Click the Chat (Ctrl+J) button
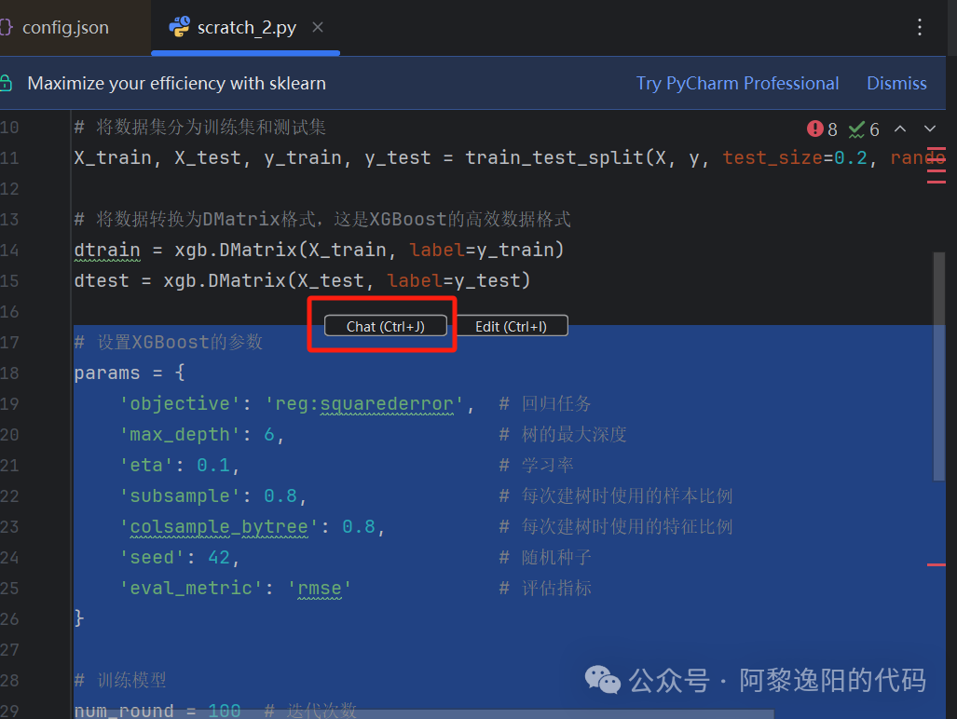This screenshot has width=957, height=719. 385,326
